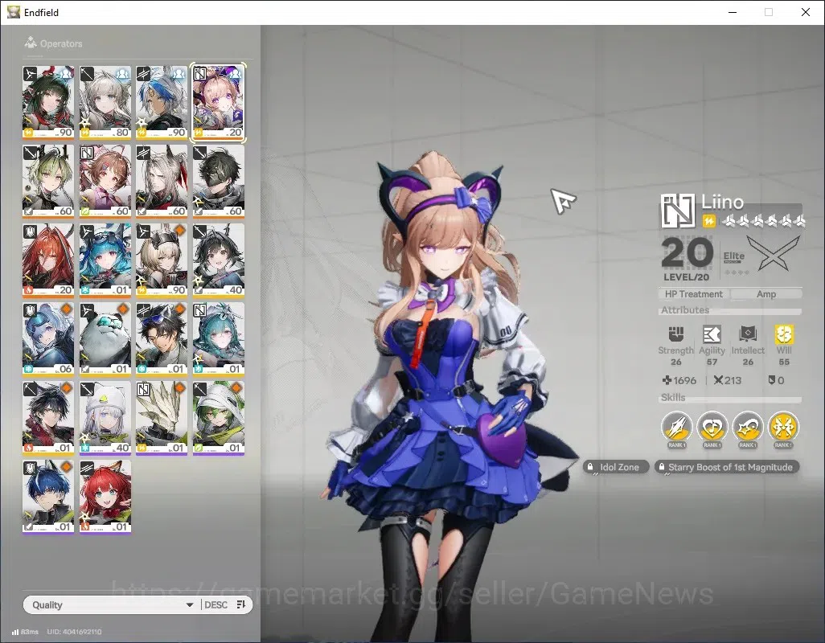Image resolution: width=825 pixels, height=643 pixels.
Task: Click the Operators header icon
Action: (x=31, y=43)
